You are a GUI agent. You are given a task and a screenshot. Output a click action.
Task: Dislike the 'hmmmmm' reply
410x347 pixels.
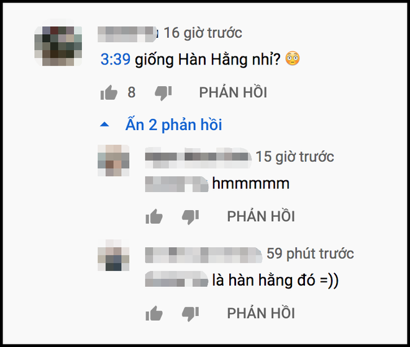click(190, 217)
